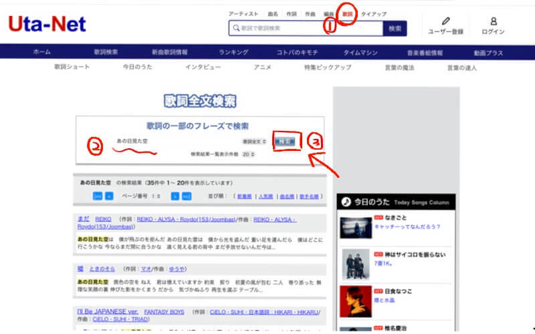Go to the next results page arrow

click(175, 196)
